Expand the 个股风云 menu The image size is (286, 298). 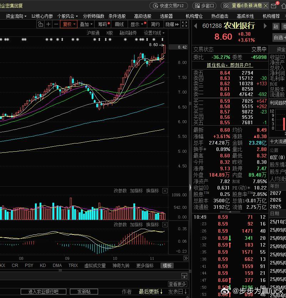[68, 16]
